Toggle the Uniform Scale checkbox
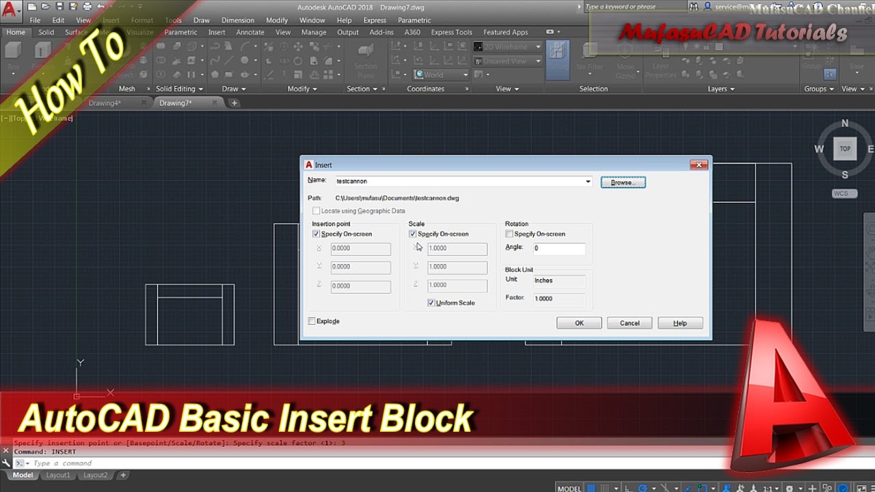 click(x=431, y=303)
